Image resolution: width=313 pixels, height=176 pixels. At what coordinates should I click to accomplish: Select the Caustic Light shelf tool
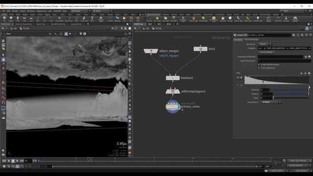point(238,19)
